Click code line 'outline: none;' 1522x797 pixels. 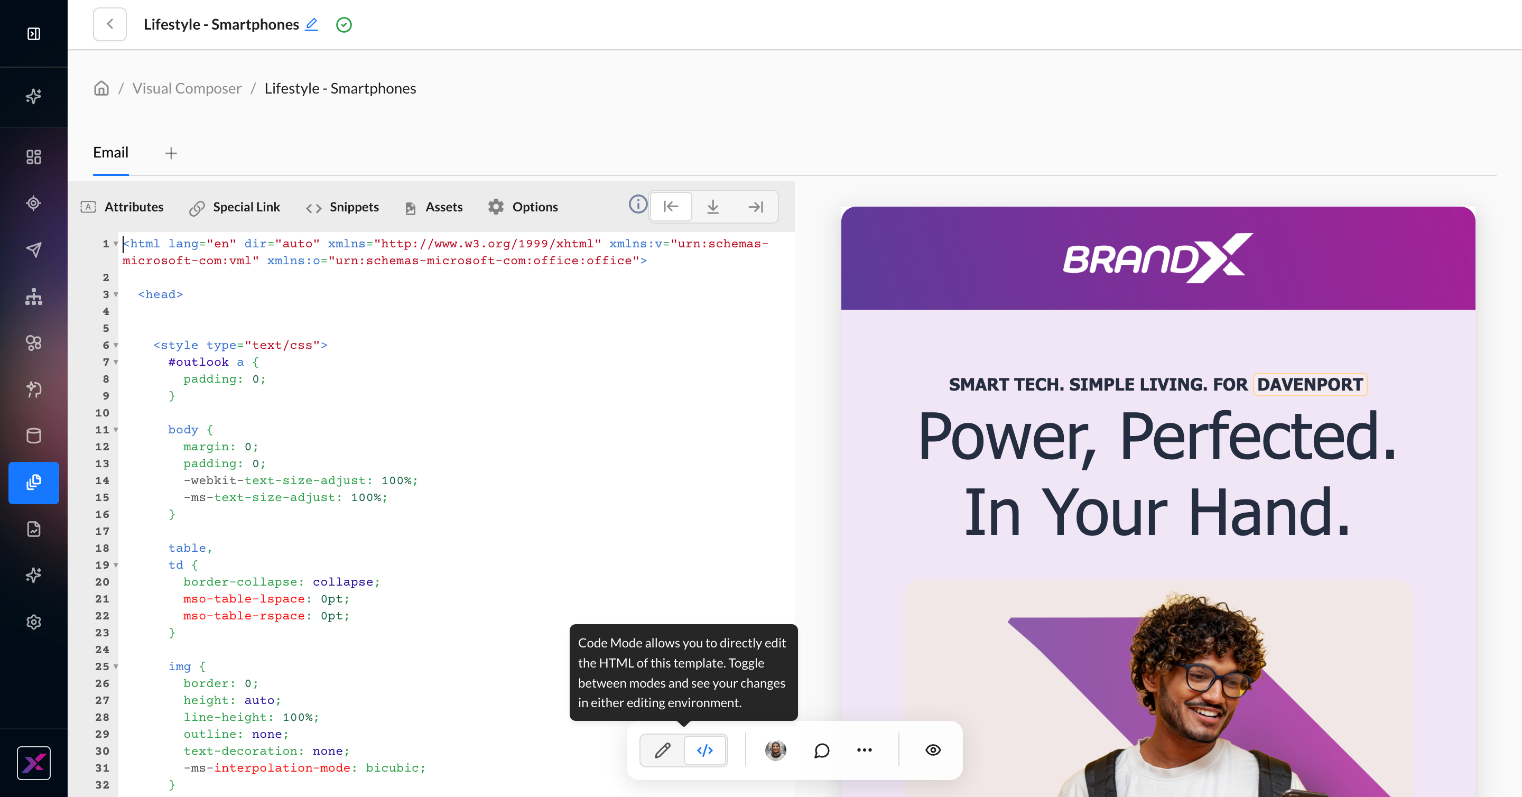[x=236, y=734]
